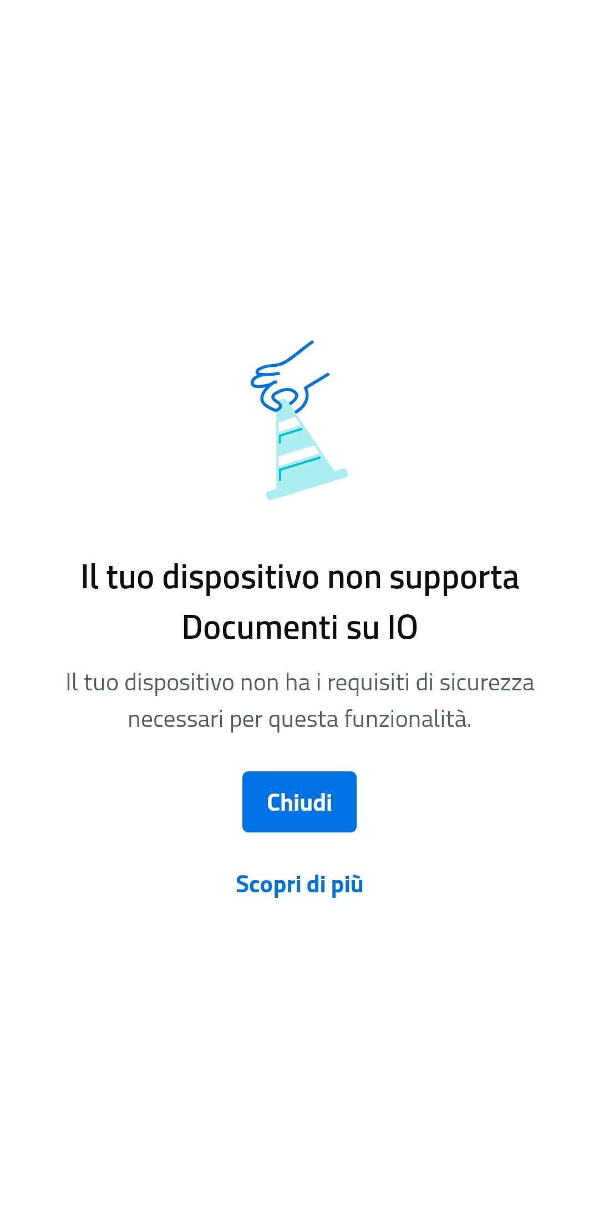Click the word 'Documenti' in the title
Viewport: 599px width, 1217px height.
click(x=260, y=628)
